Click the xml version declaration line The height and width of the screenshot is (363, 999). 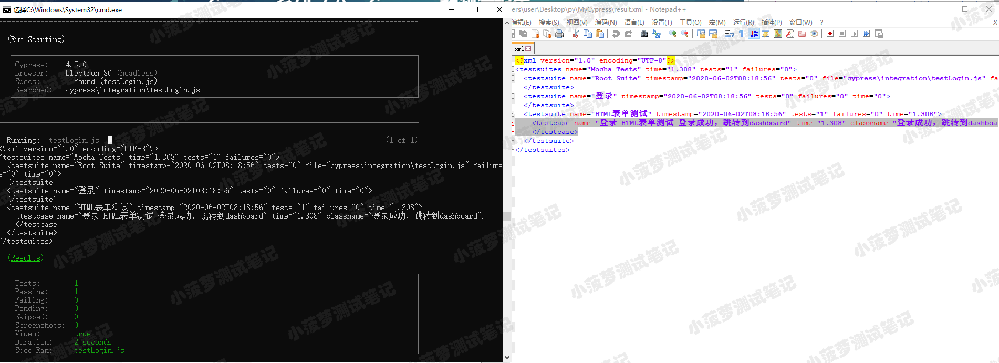pos(595,60)
